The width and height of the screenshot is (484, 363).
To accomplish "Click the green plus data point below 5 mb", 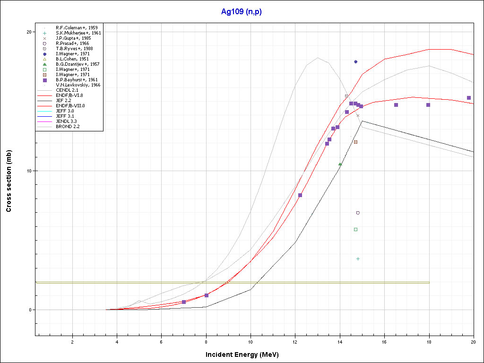I will click(358, 259).
